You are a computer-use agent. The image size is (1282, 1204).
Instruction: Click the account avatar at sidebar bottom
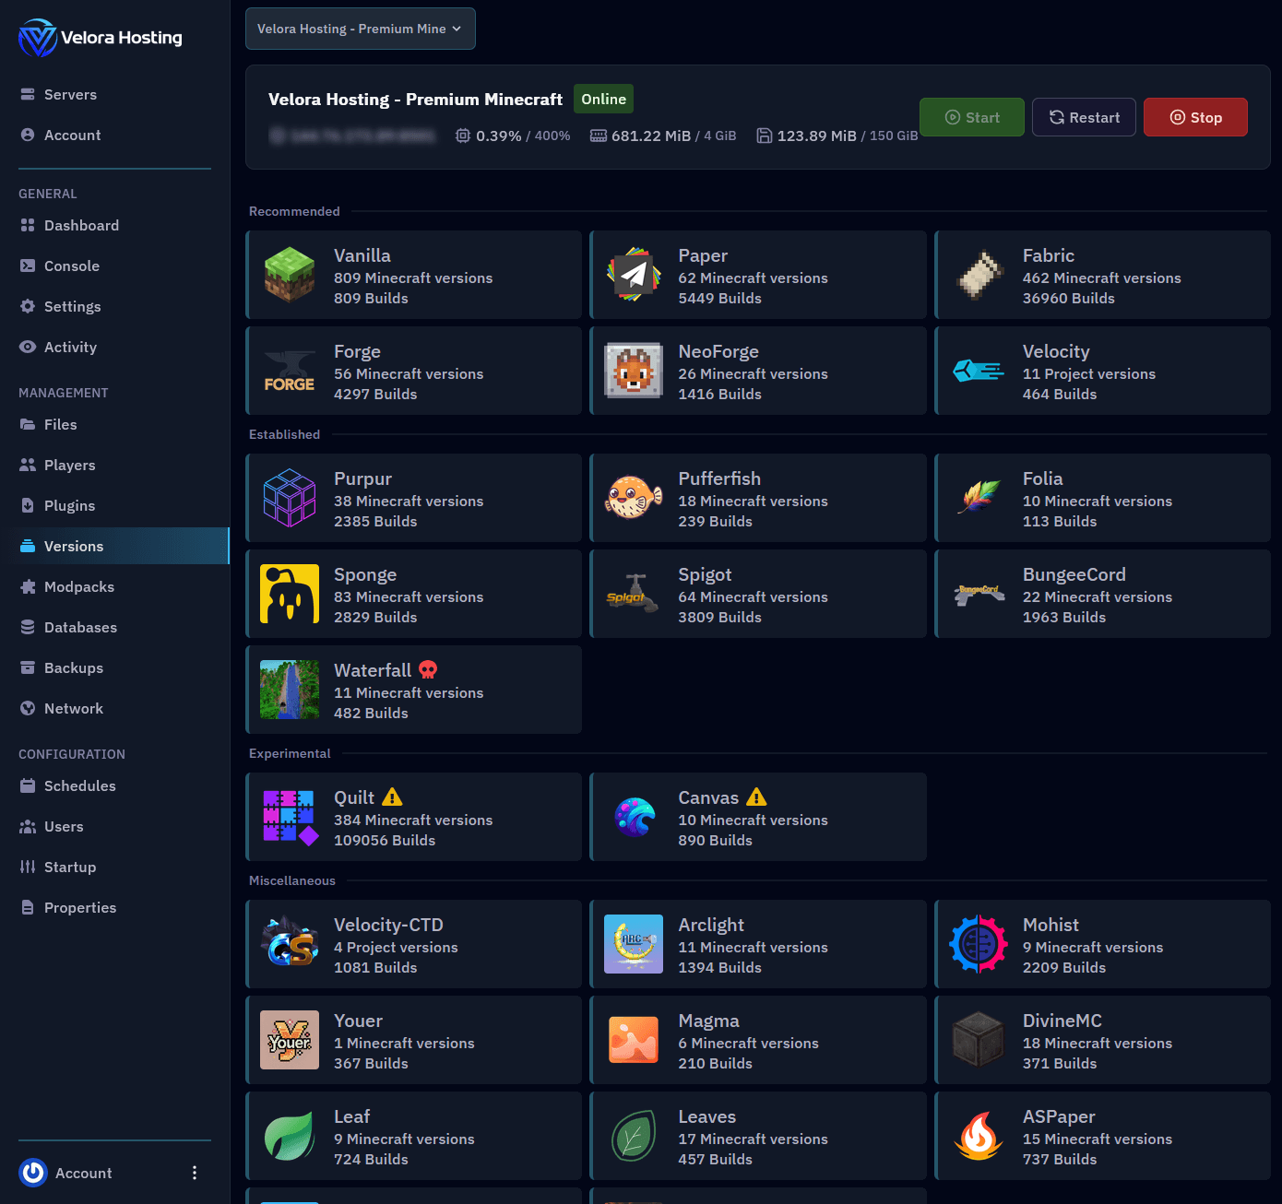[33, 1173]
